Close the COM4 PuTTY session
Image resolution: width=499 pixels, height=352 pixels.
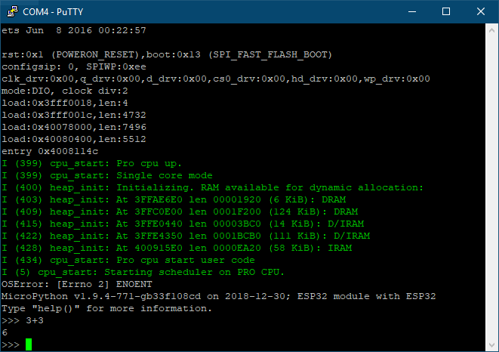[481, 12]
